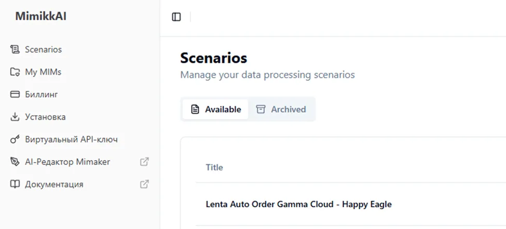This screenshot has height=229, width=506.
Task: Click the Установка download icon
Action: click(15, 117)
